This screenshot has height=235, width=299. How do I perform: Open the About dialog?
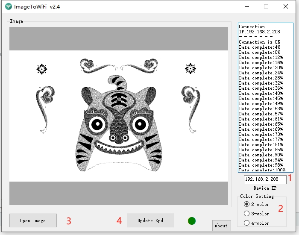tap(221, 226)
